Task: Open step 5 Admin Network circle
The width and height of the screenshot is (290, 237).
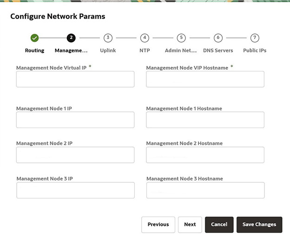Action: click(x=181, y=38)
